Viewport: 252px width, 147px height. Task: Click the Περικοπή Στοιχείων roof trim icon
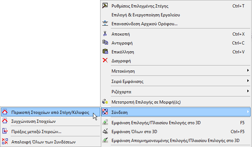click(x=5, y=112)
